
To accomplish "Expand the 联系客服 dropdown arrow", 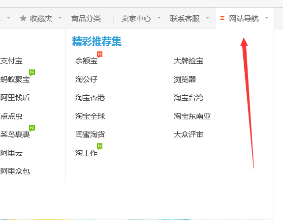I will [x=207, y=18].
